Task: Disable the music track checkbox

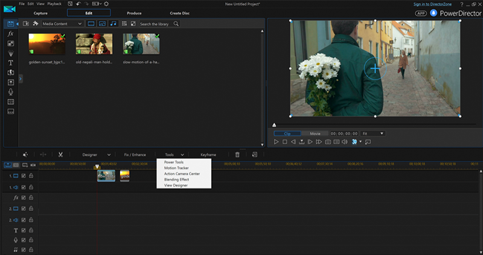Action: point(24,250)
